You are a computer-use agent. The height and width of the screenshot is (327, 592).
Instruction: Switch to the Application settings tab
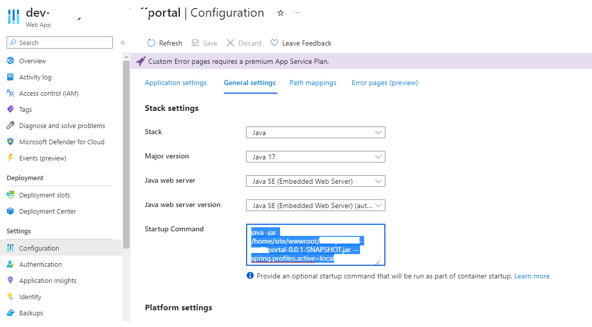(176, 83)
